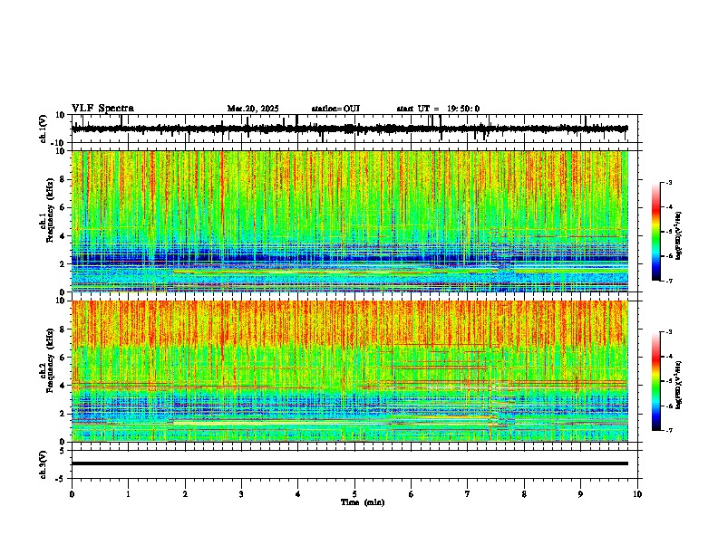718x554 pixels.
Task: Click the ch.2 frequency spectrogram panel
Action: coord(350,371)
